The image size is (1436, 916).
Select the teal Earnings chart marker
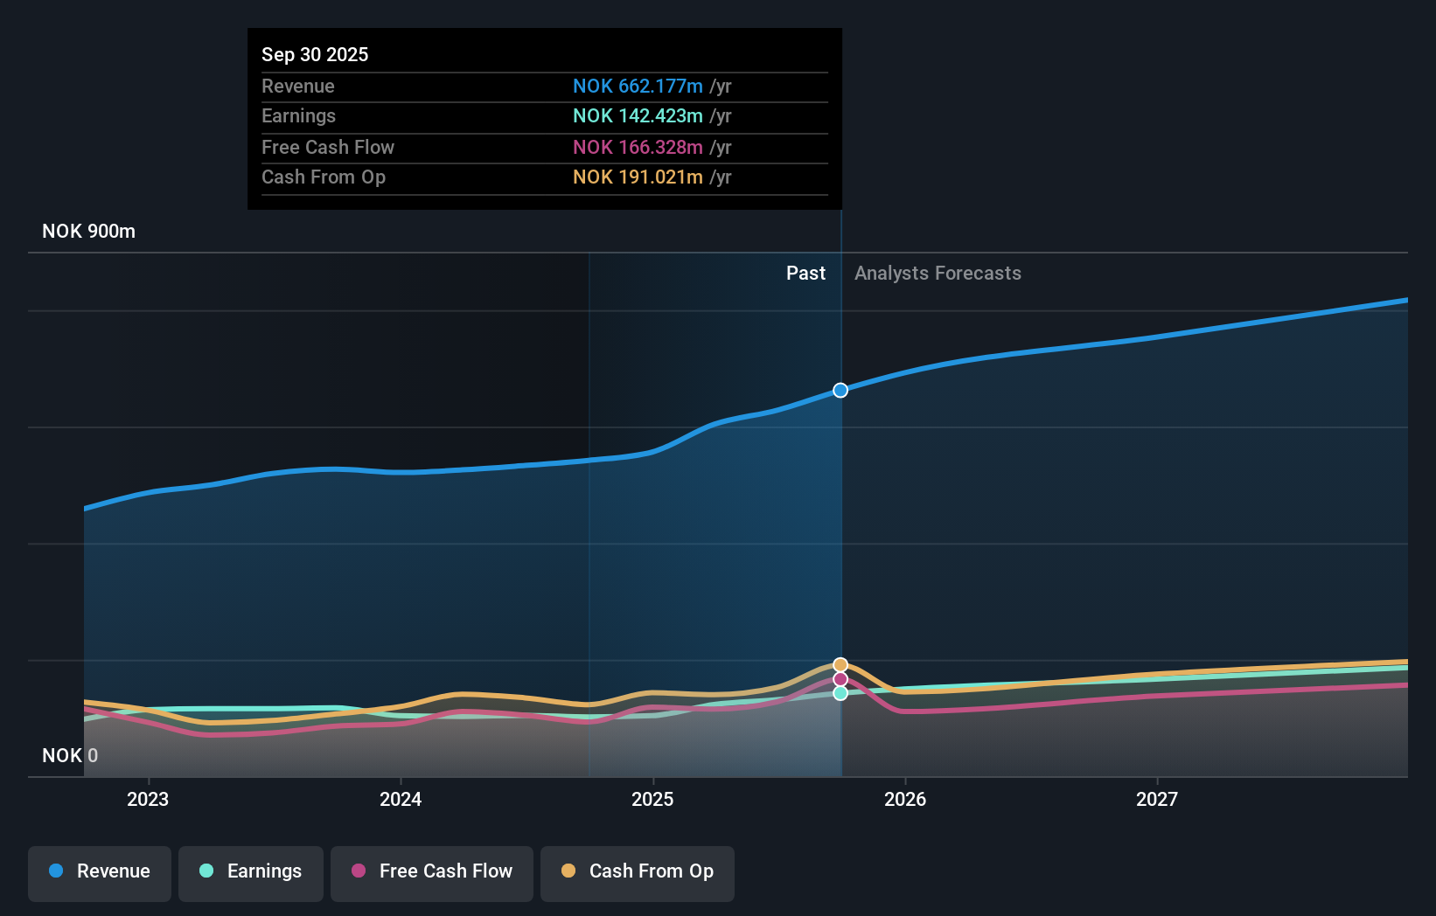(x=840, y=693)
